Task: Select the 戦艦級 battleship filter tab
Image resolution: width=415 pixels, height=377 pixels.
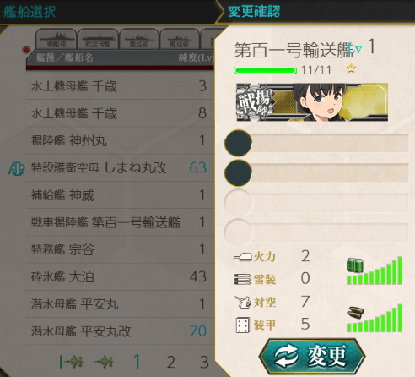Action: click(x=57, y=39)
